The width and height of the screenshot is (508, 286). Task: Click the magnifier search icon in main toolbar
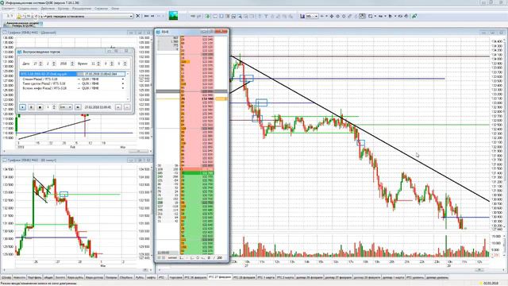(240, 16)
